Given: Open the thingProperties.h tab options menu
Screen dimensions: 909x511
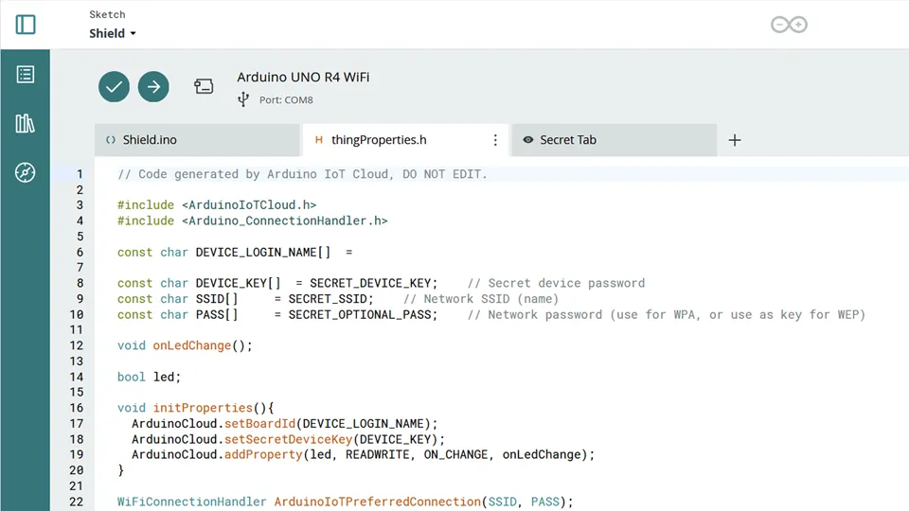Looking at the screenshot, I should click(x=495, y=140).
